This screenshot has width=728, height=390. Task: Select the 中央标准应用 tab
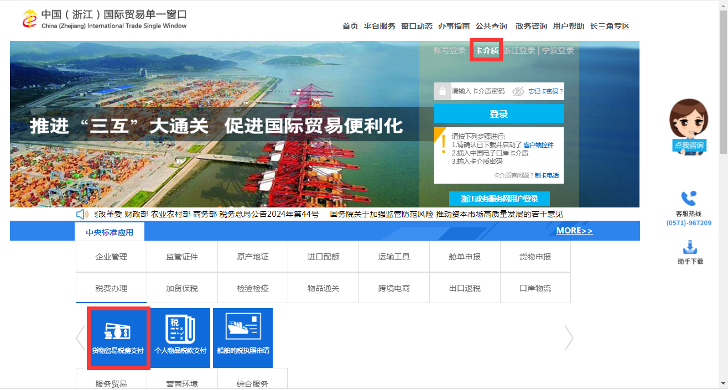[110, 232]
